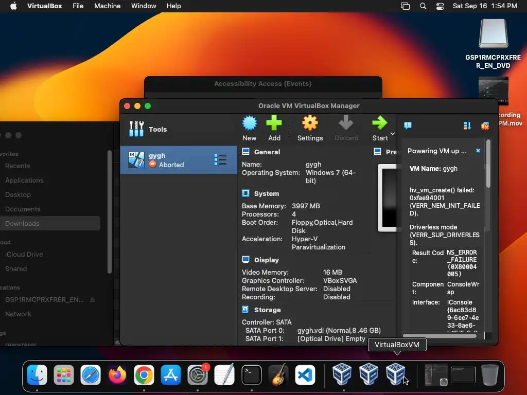The height and width of the screenshot is (395, 527).
Task: Click the gygh.vdi storage entry text
Action: point(339,330)
